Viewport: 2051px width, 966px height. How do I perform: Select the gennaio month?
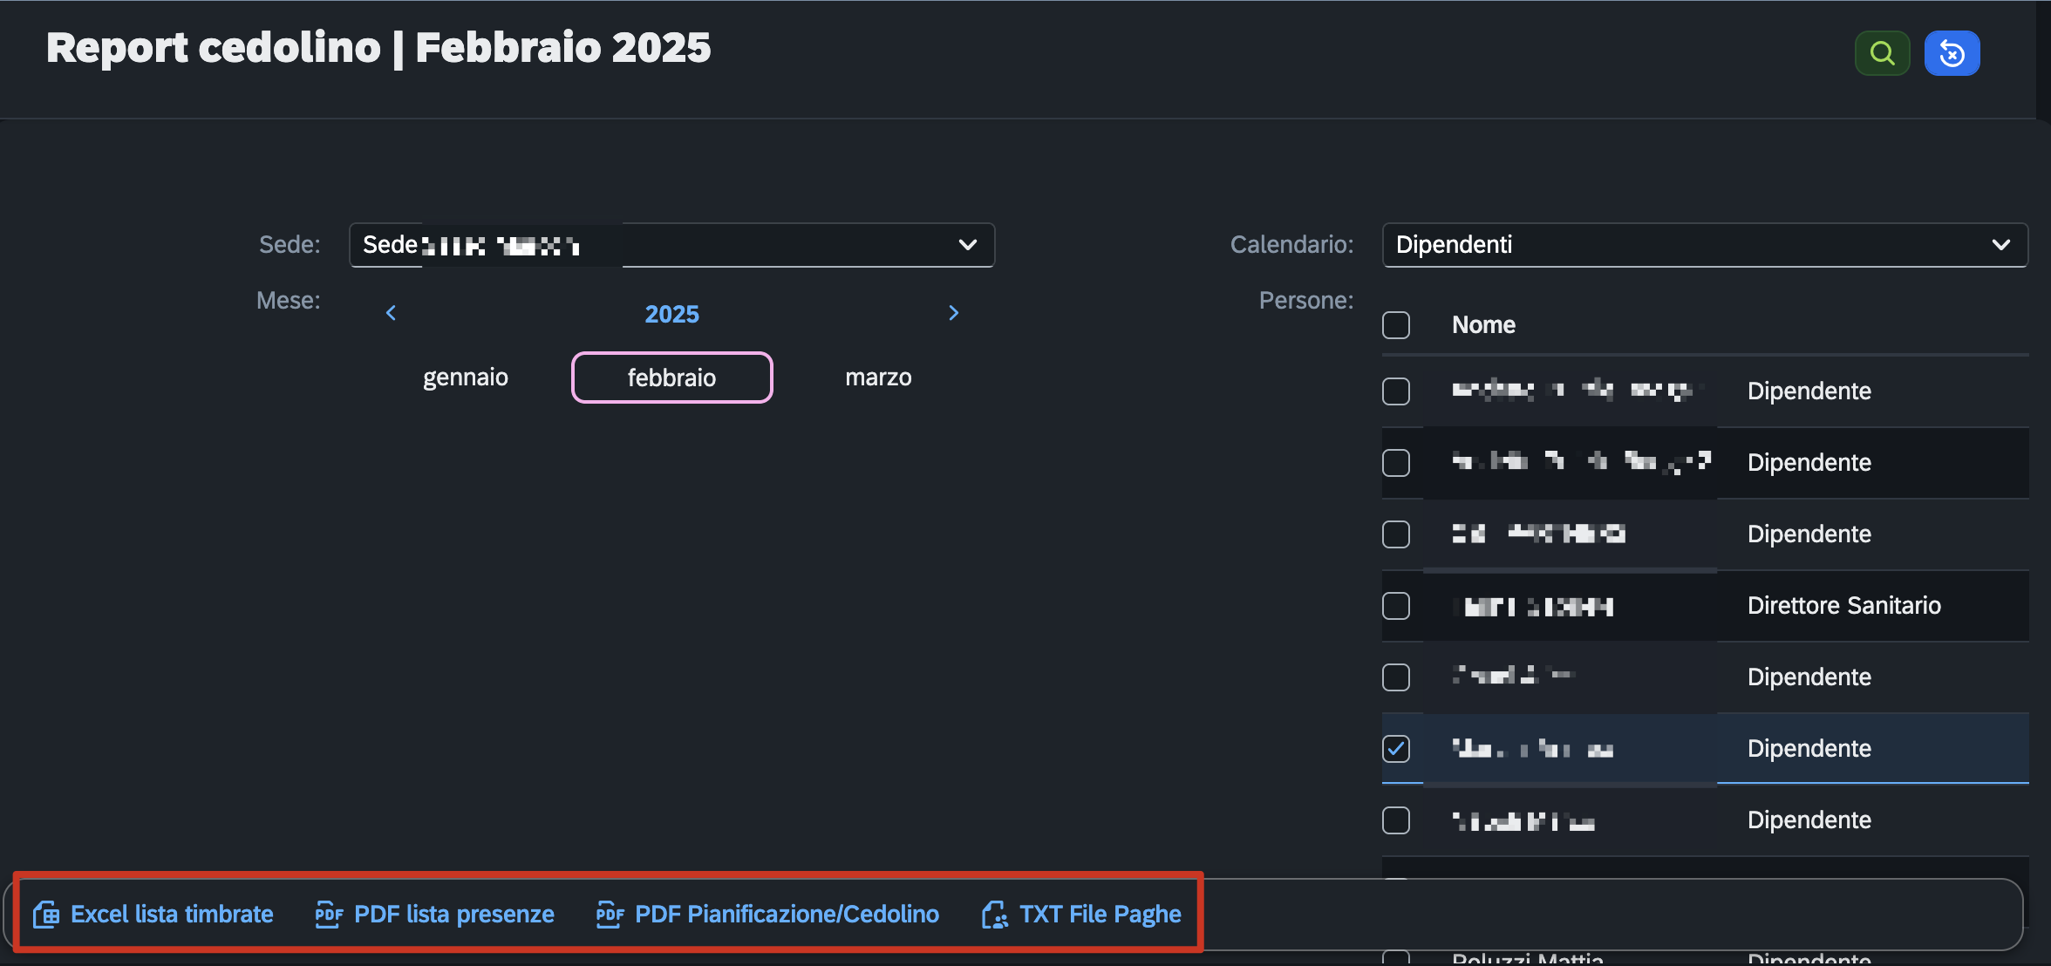(x=466, y=378)
